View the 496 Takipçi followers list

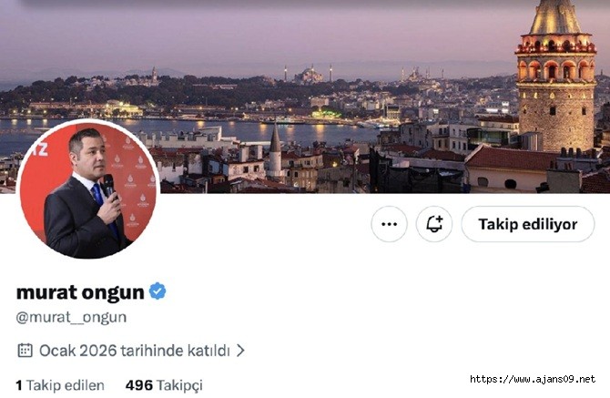click(164, 385)
